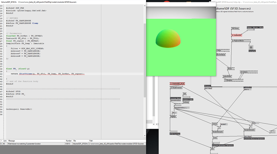277x154 pixels.
Task: Select the RegExpr node
Action: tap(173, 116)
